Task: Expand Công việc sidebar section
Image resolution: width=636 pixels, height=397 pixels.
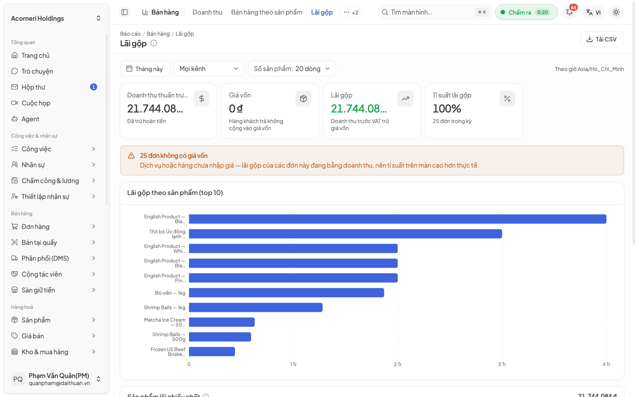Action: tap(54, 149)
